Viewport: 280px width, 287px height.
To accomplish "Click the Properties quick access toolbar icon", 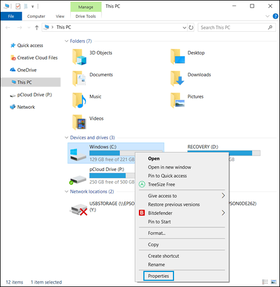I will pyautogui.click(x=18, y=7).
